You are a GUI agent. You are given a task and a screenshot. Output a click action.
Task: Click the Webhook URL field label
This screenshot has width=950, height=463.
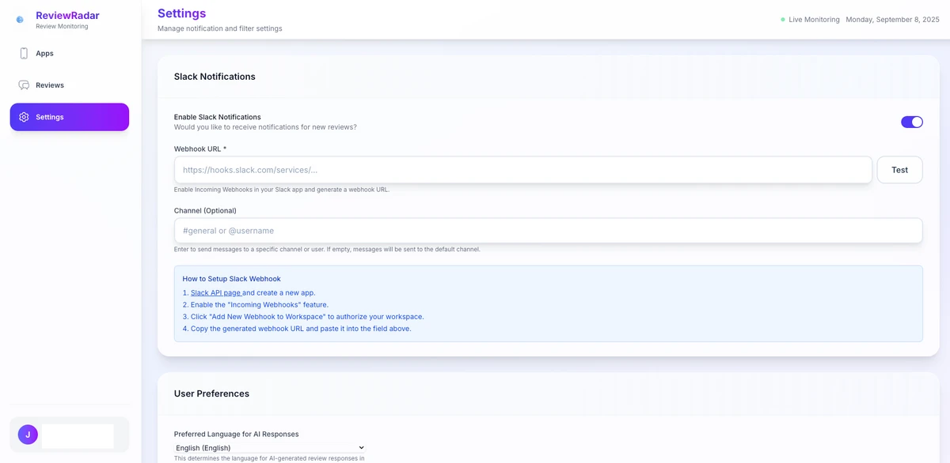[200, 149]
